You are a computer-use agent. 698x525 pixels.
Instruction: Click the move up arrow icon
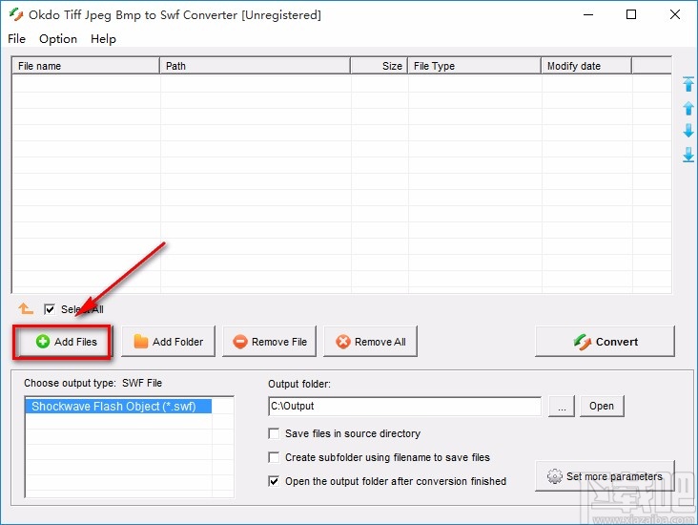pyautogui.click(x=688, y=108)
